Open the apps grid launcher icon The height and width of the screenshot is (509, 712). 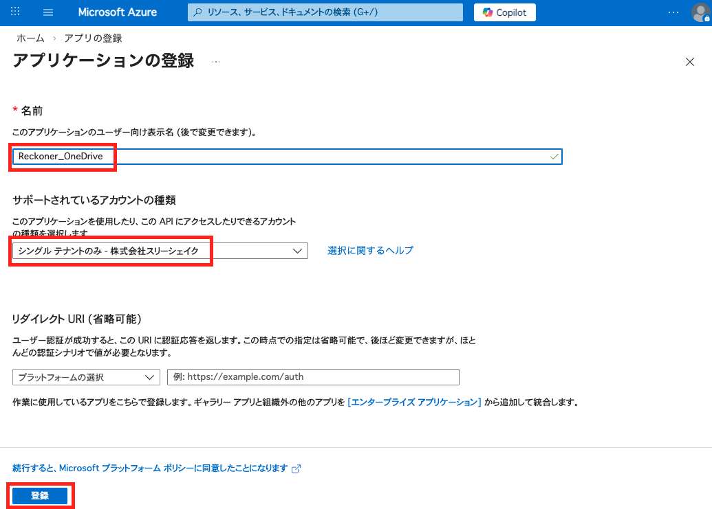(x=15, y=12)
